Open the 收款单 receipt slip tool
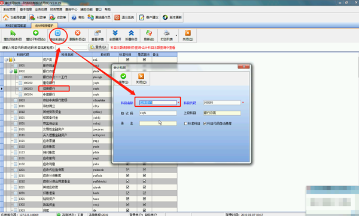Screen dimensions: 359x216 (53, 17)
